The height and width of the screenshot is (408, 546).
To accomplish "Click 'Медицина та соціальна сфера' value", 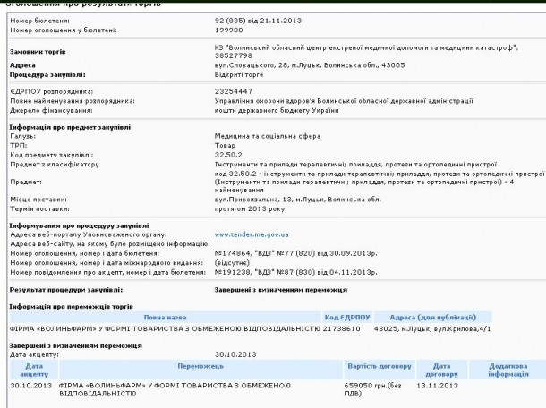I will (x=268, y=136).
